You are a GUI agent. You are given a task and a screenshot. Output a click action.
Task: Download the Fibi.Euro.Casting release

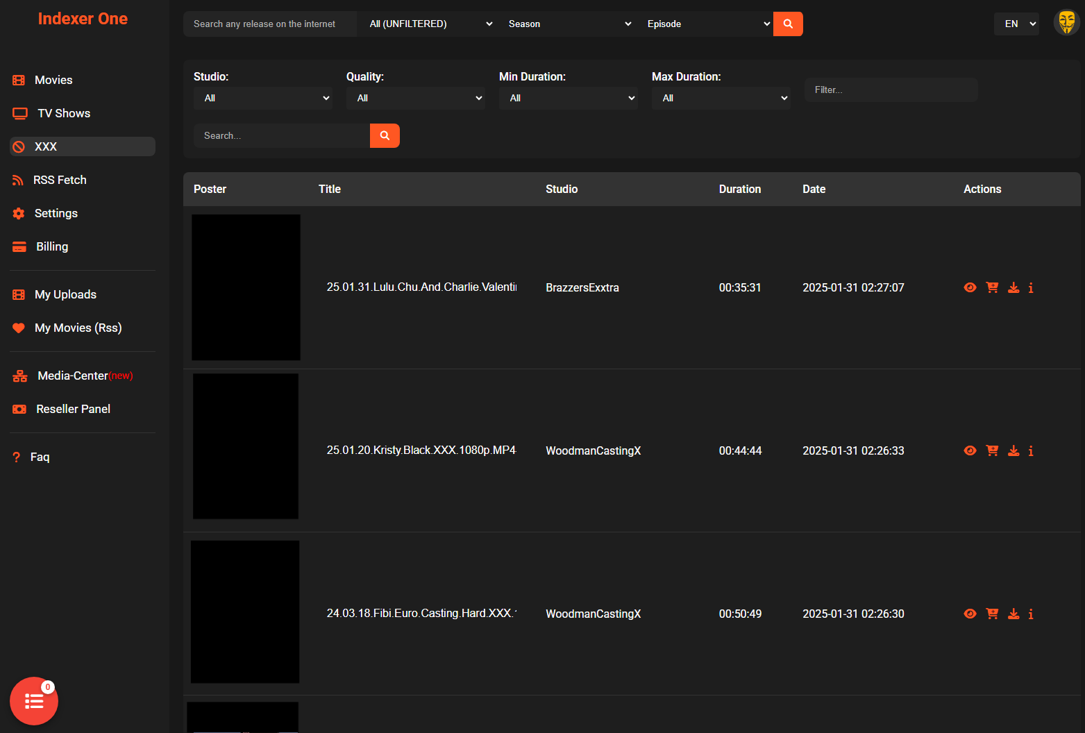pos(1013,614)
